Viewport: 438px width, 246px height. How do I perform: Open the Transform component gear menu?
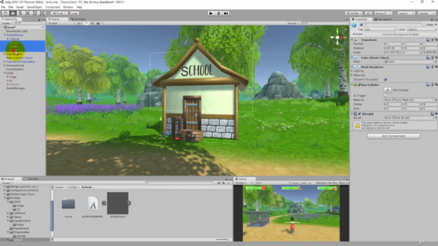436,40
